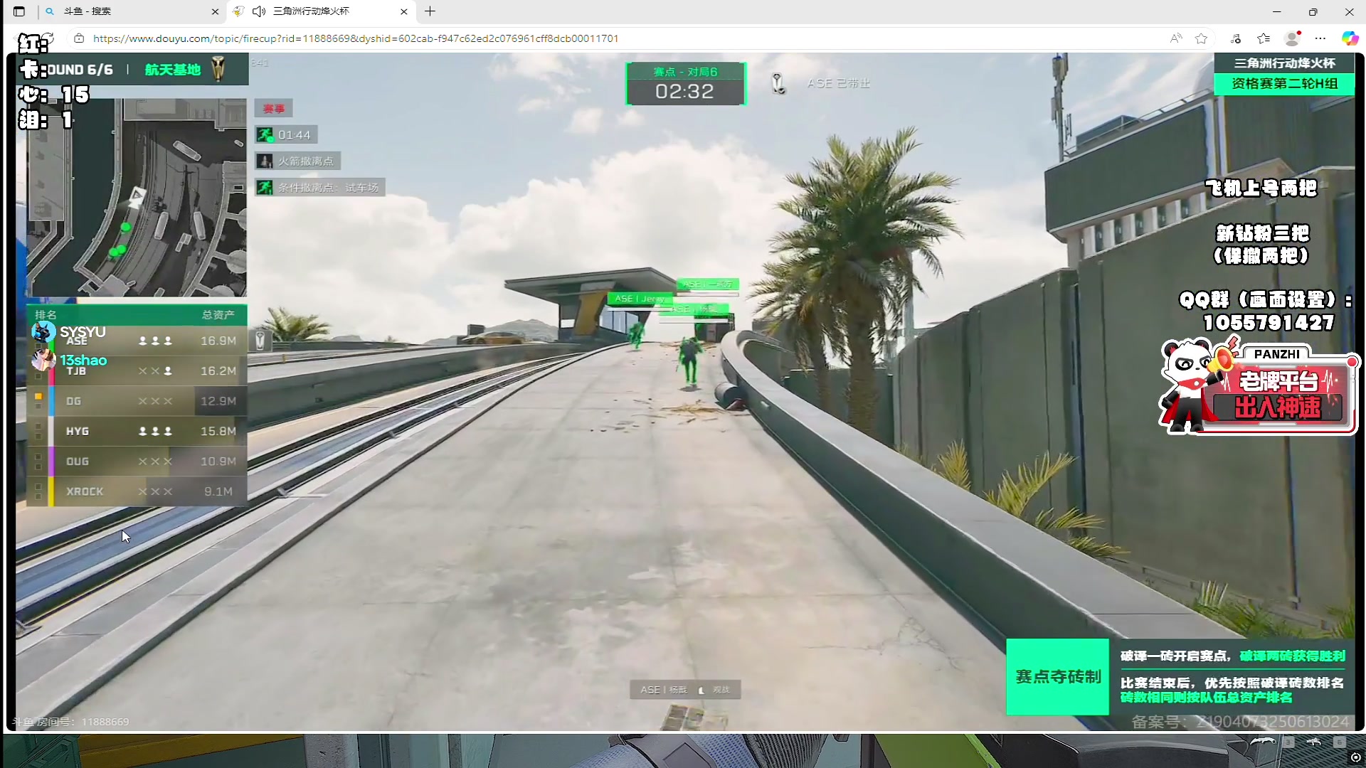Click the ASE | Jerry player name tag
Screen dimensions: 1366x768
click(639, 299)
